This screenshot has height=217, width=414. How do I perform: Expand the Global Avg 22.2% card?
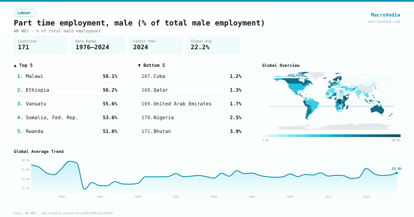tap(213, 45)
